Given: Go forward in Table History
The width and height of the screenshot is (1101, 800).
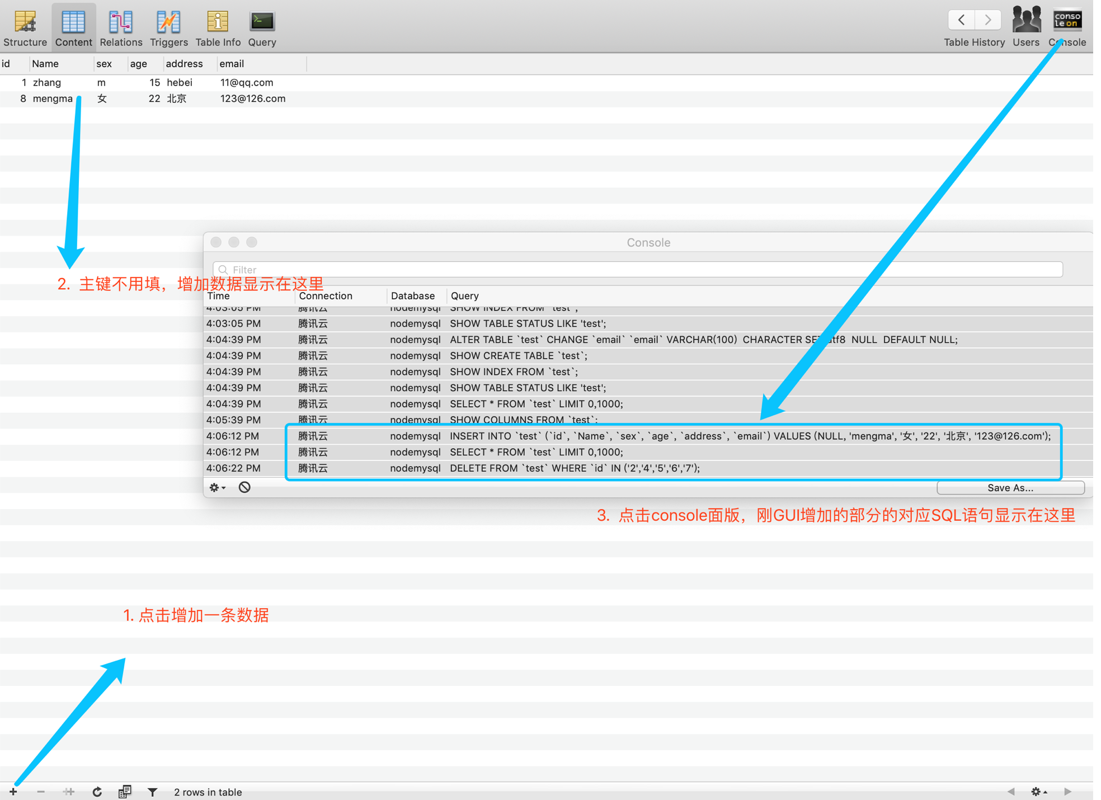Looking at the screenshot, I should (x=988, y=20).
